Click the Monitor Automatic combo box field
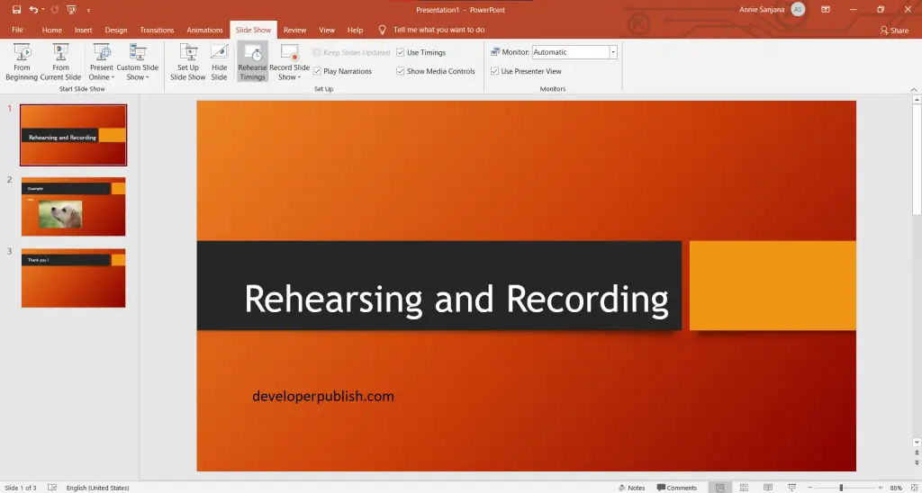922x493 pixels. 570,52
